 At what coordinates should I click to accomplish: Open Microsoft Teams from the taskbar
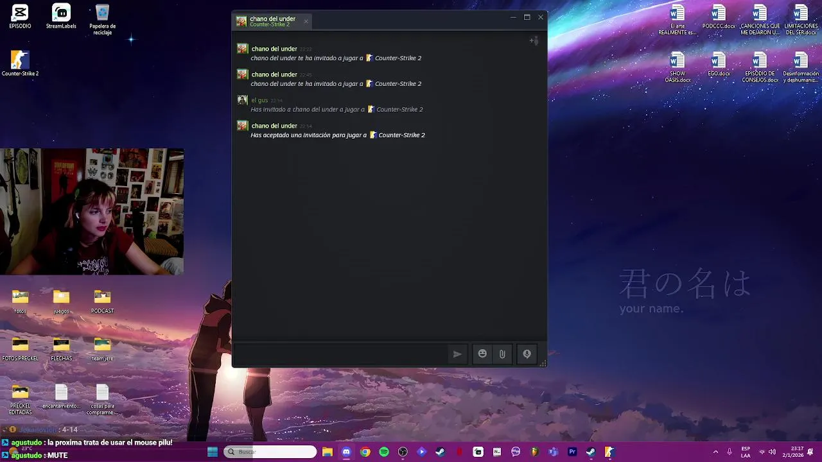pyautogui.click(x=553, y=452)
